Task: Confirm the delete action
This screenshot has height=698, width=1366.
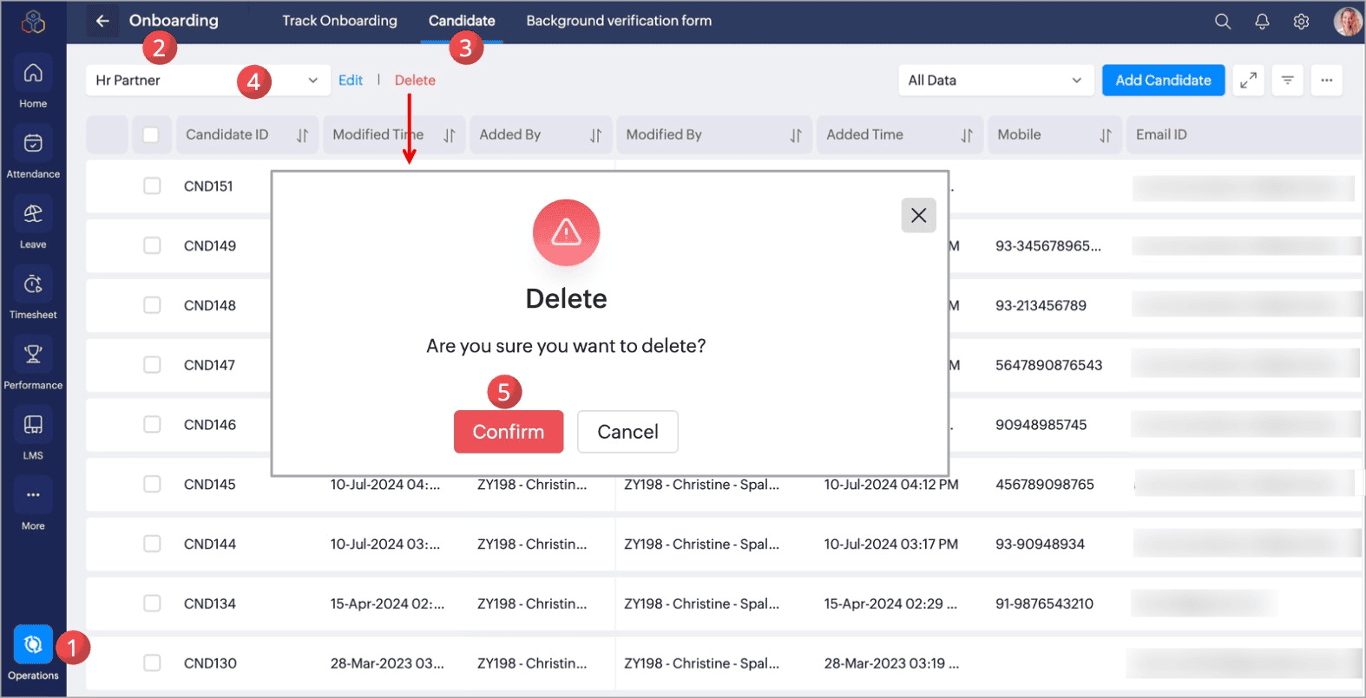Action: [508, 432]
